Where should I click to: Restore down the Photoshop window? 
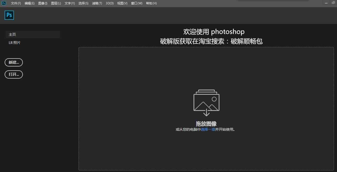(333, 3)
